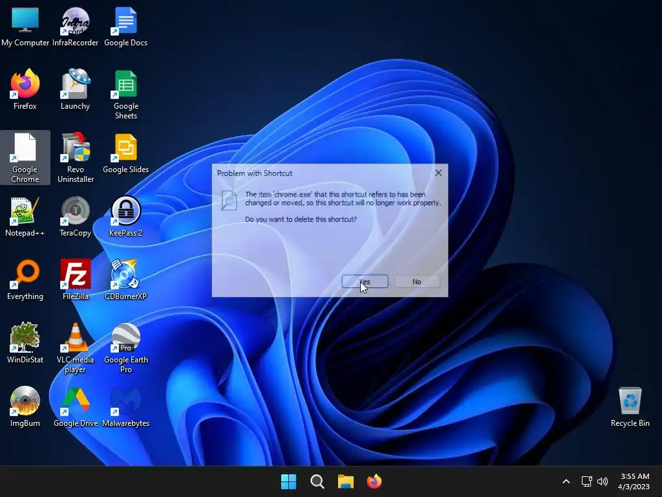This screenshot has height=497, width=662.
Task: Launch Firefox from the taskbar
Action: click(374, 481)
